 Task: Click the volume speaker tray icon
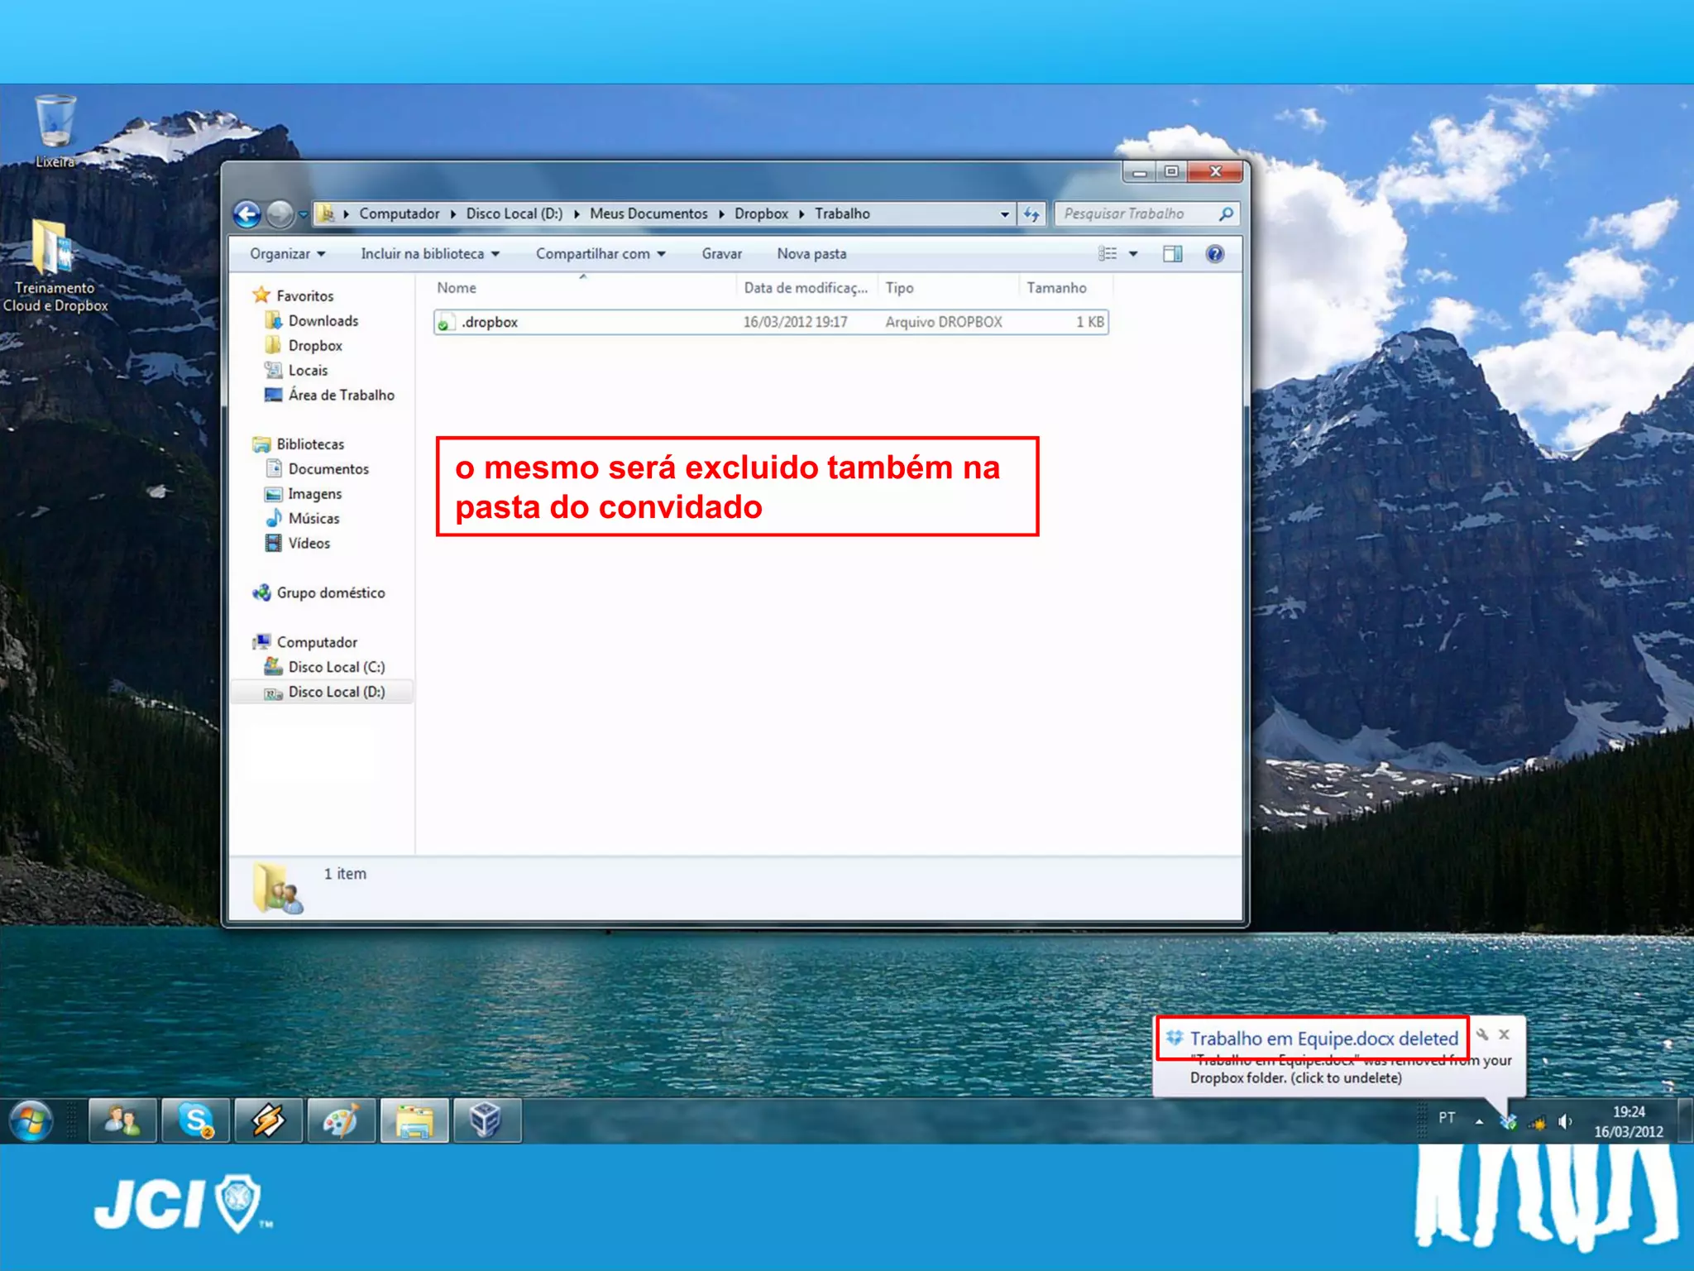click(x=1564, y=1122)
